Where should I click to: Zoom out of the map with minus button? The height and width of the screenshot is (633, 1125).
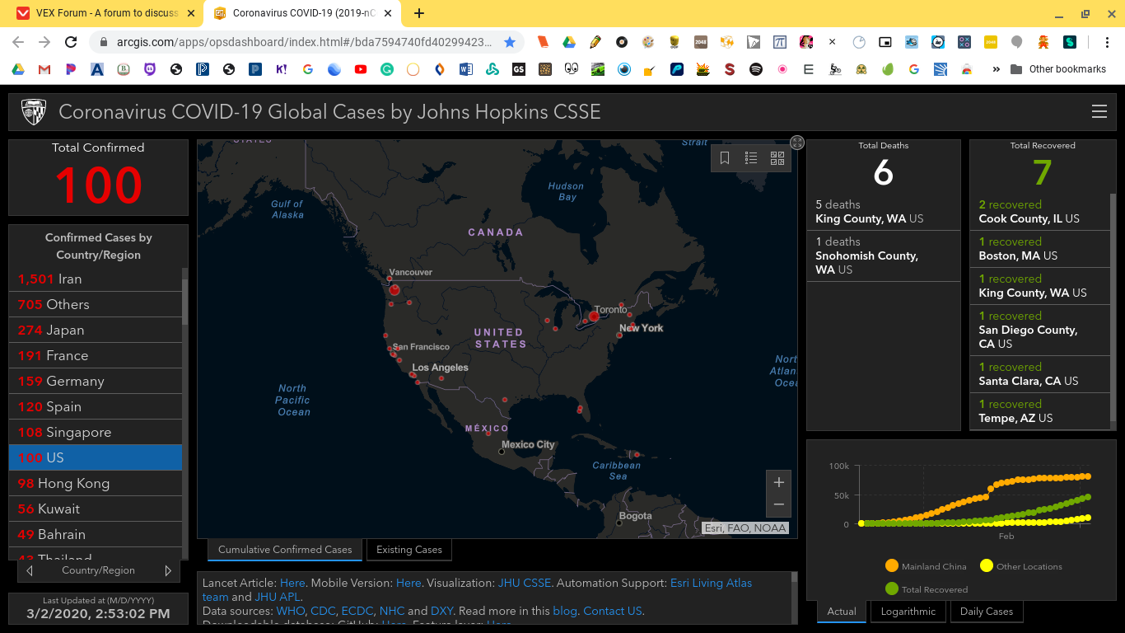tap(779, 504)
